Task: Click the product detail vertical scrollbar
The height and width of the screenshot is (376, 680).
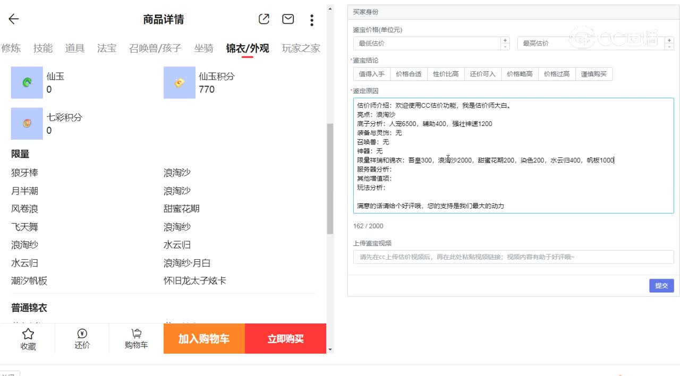Action: (x=330, y=178)
